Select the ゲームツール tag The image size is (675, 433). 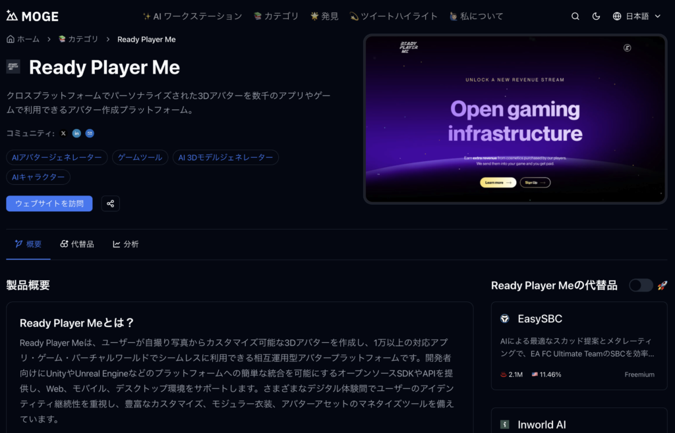[x=140, y=157]
